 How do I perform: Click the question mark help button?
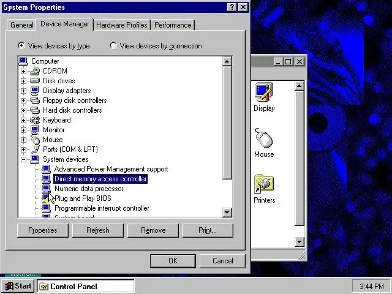click(232, 7)
